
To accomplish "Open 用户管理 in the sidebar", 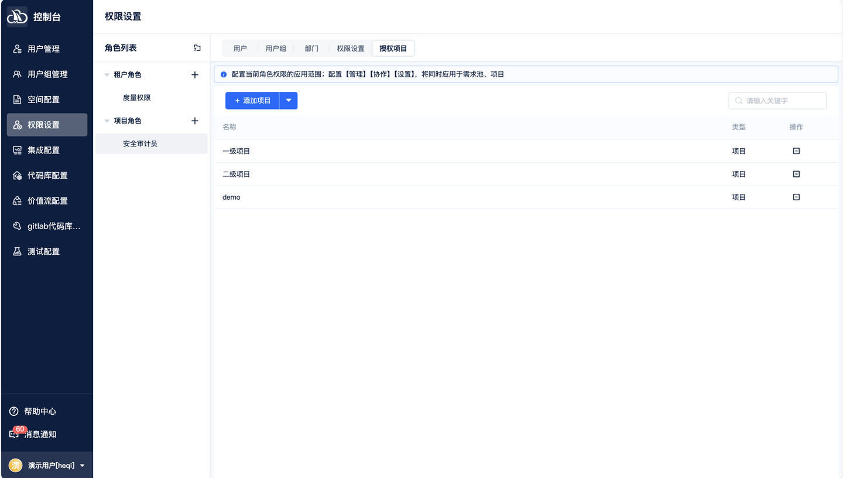I will 47,49.
